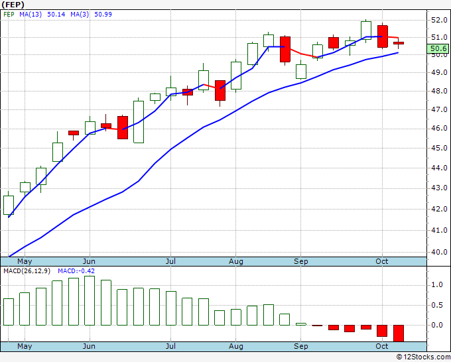451x362 pixels.
Task: Select Sep on the MACD panel time axis
Action: (x=301, y=346)
